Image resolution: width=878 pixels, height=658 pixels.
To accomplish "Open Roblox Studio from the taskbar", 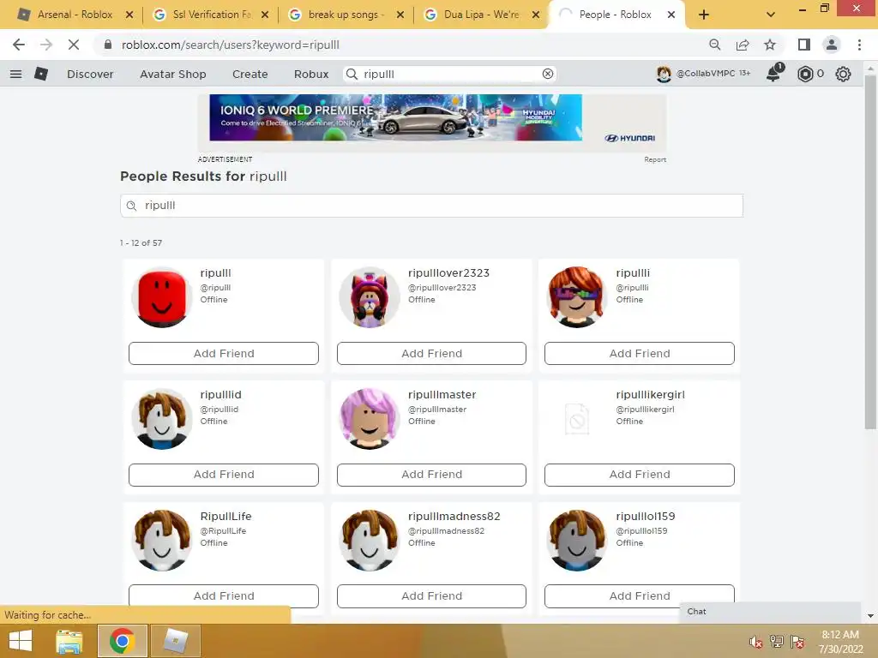I will click(x=175, y=641).
